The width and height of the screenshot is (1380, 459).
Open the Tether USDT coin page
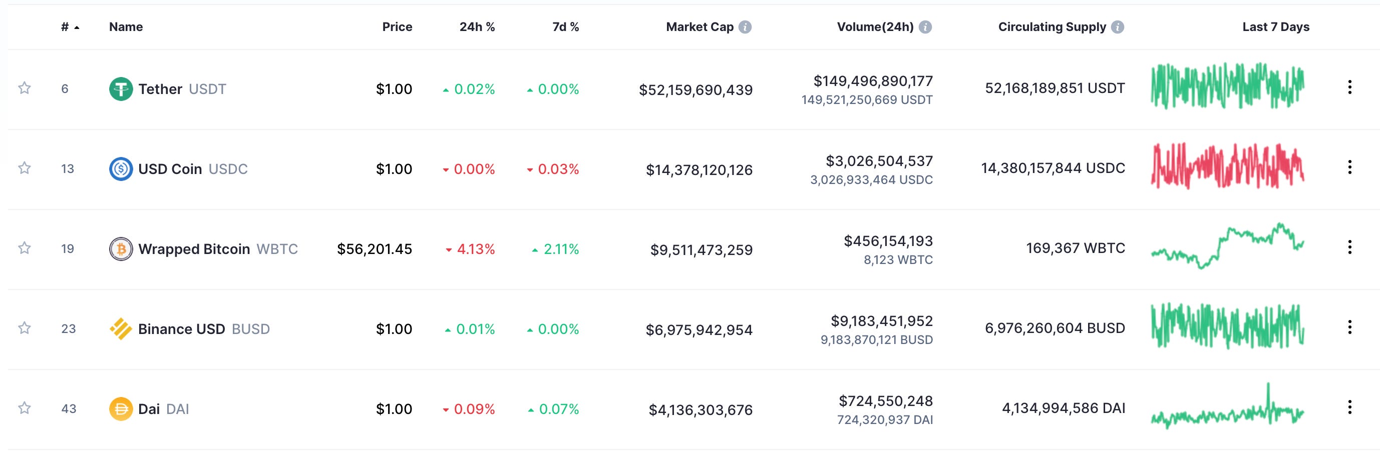click(182, 89)
